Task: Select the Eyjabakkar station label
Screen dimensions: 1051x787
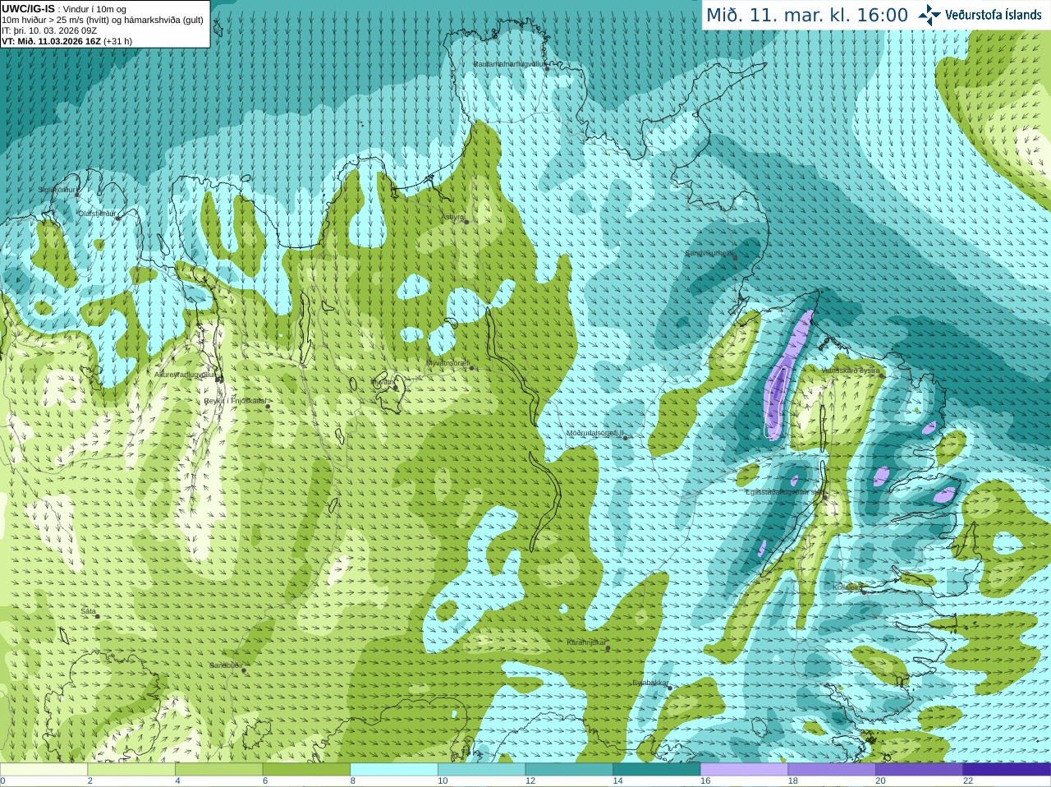Action: tap(650, 683)
